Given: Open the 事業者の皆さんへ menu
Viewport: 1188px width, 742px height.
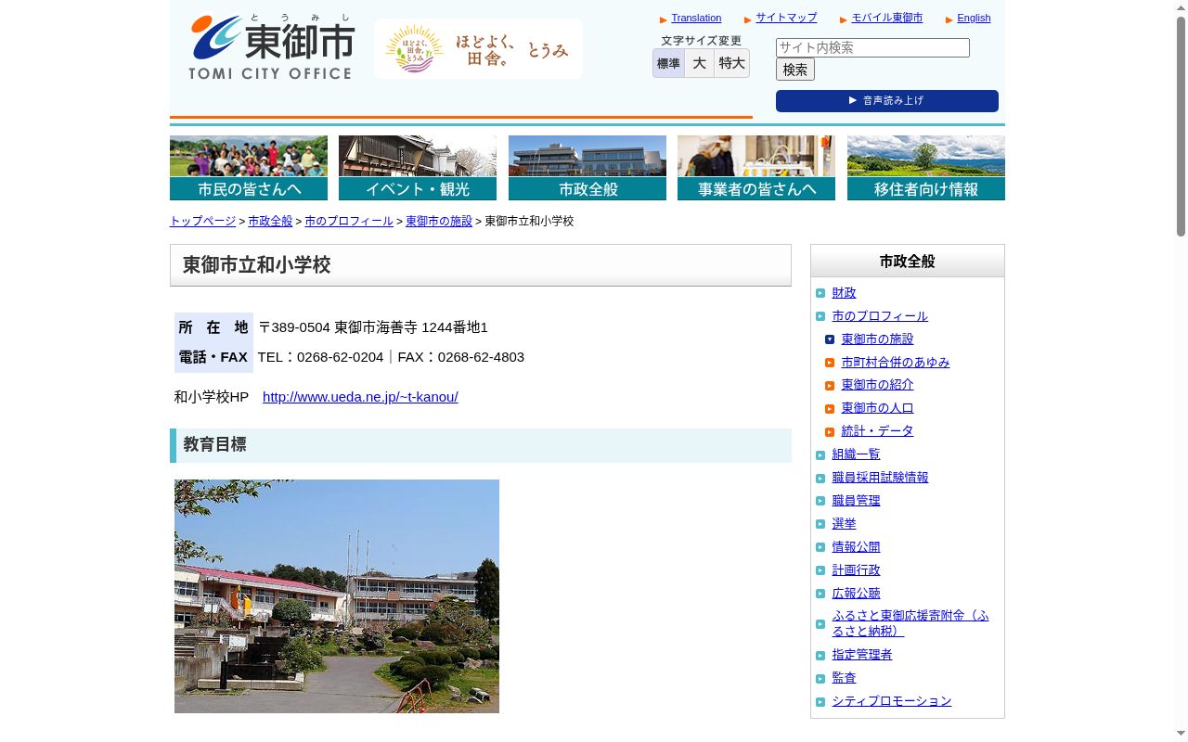Looking at the screenshot, I should (x=756, y=168).
